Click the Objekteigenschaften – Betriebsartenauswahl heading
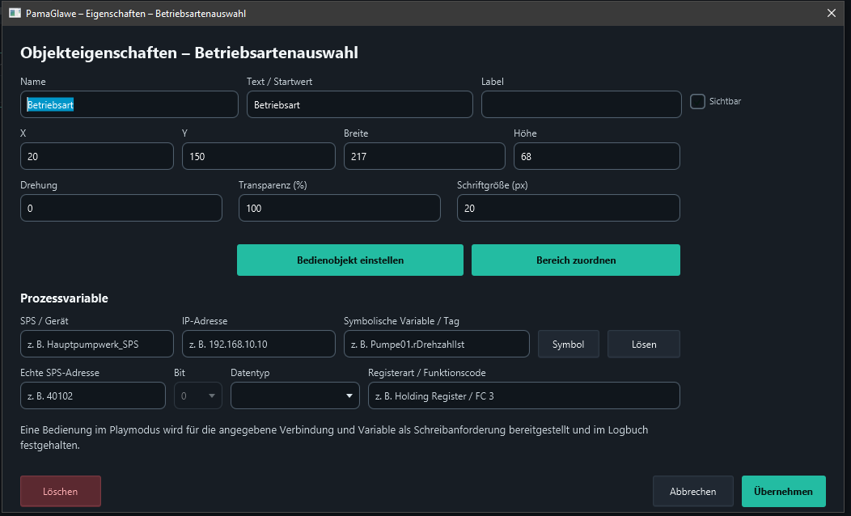Viewport: 851px width, 516px height. pyautogui.click(x=188, y=53)
